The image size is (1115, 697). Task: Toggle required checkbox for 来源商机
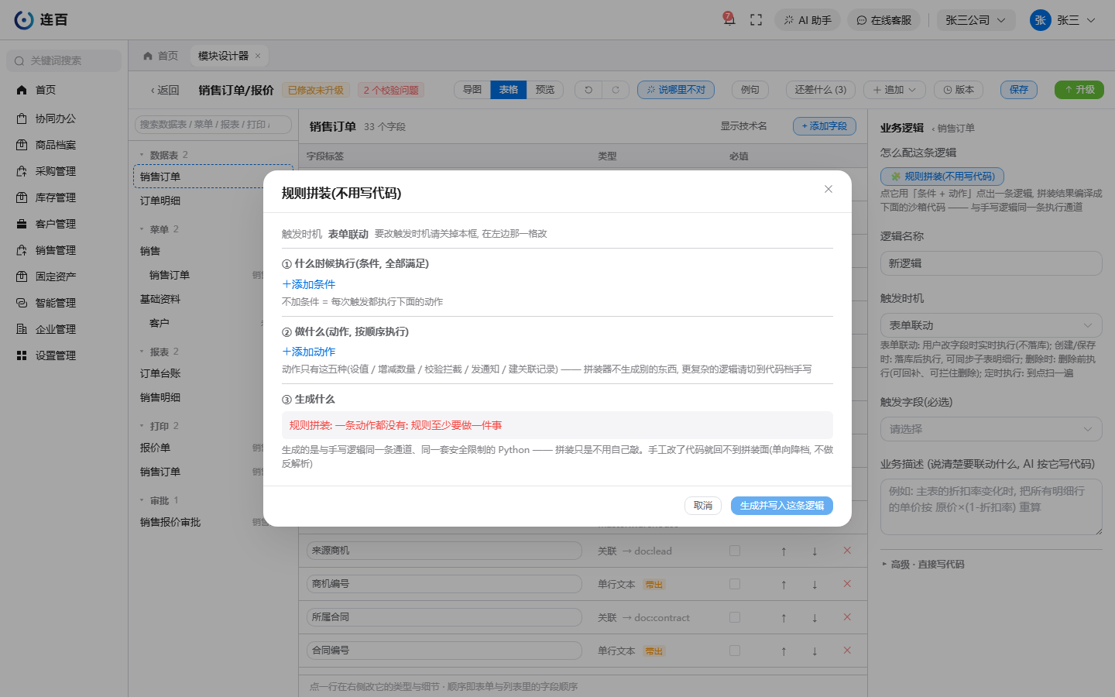tap(735, 551)
